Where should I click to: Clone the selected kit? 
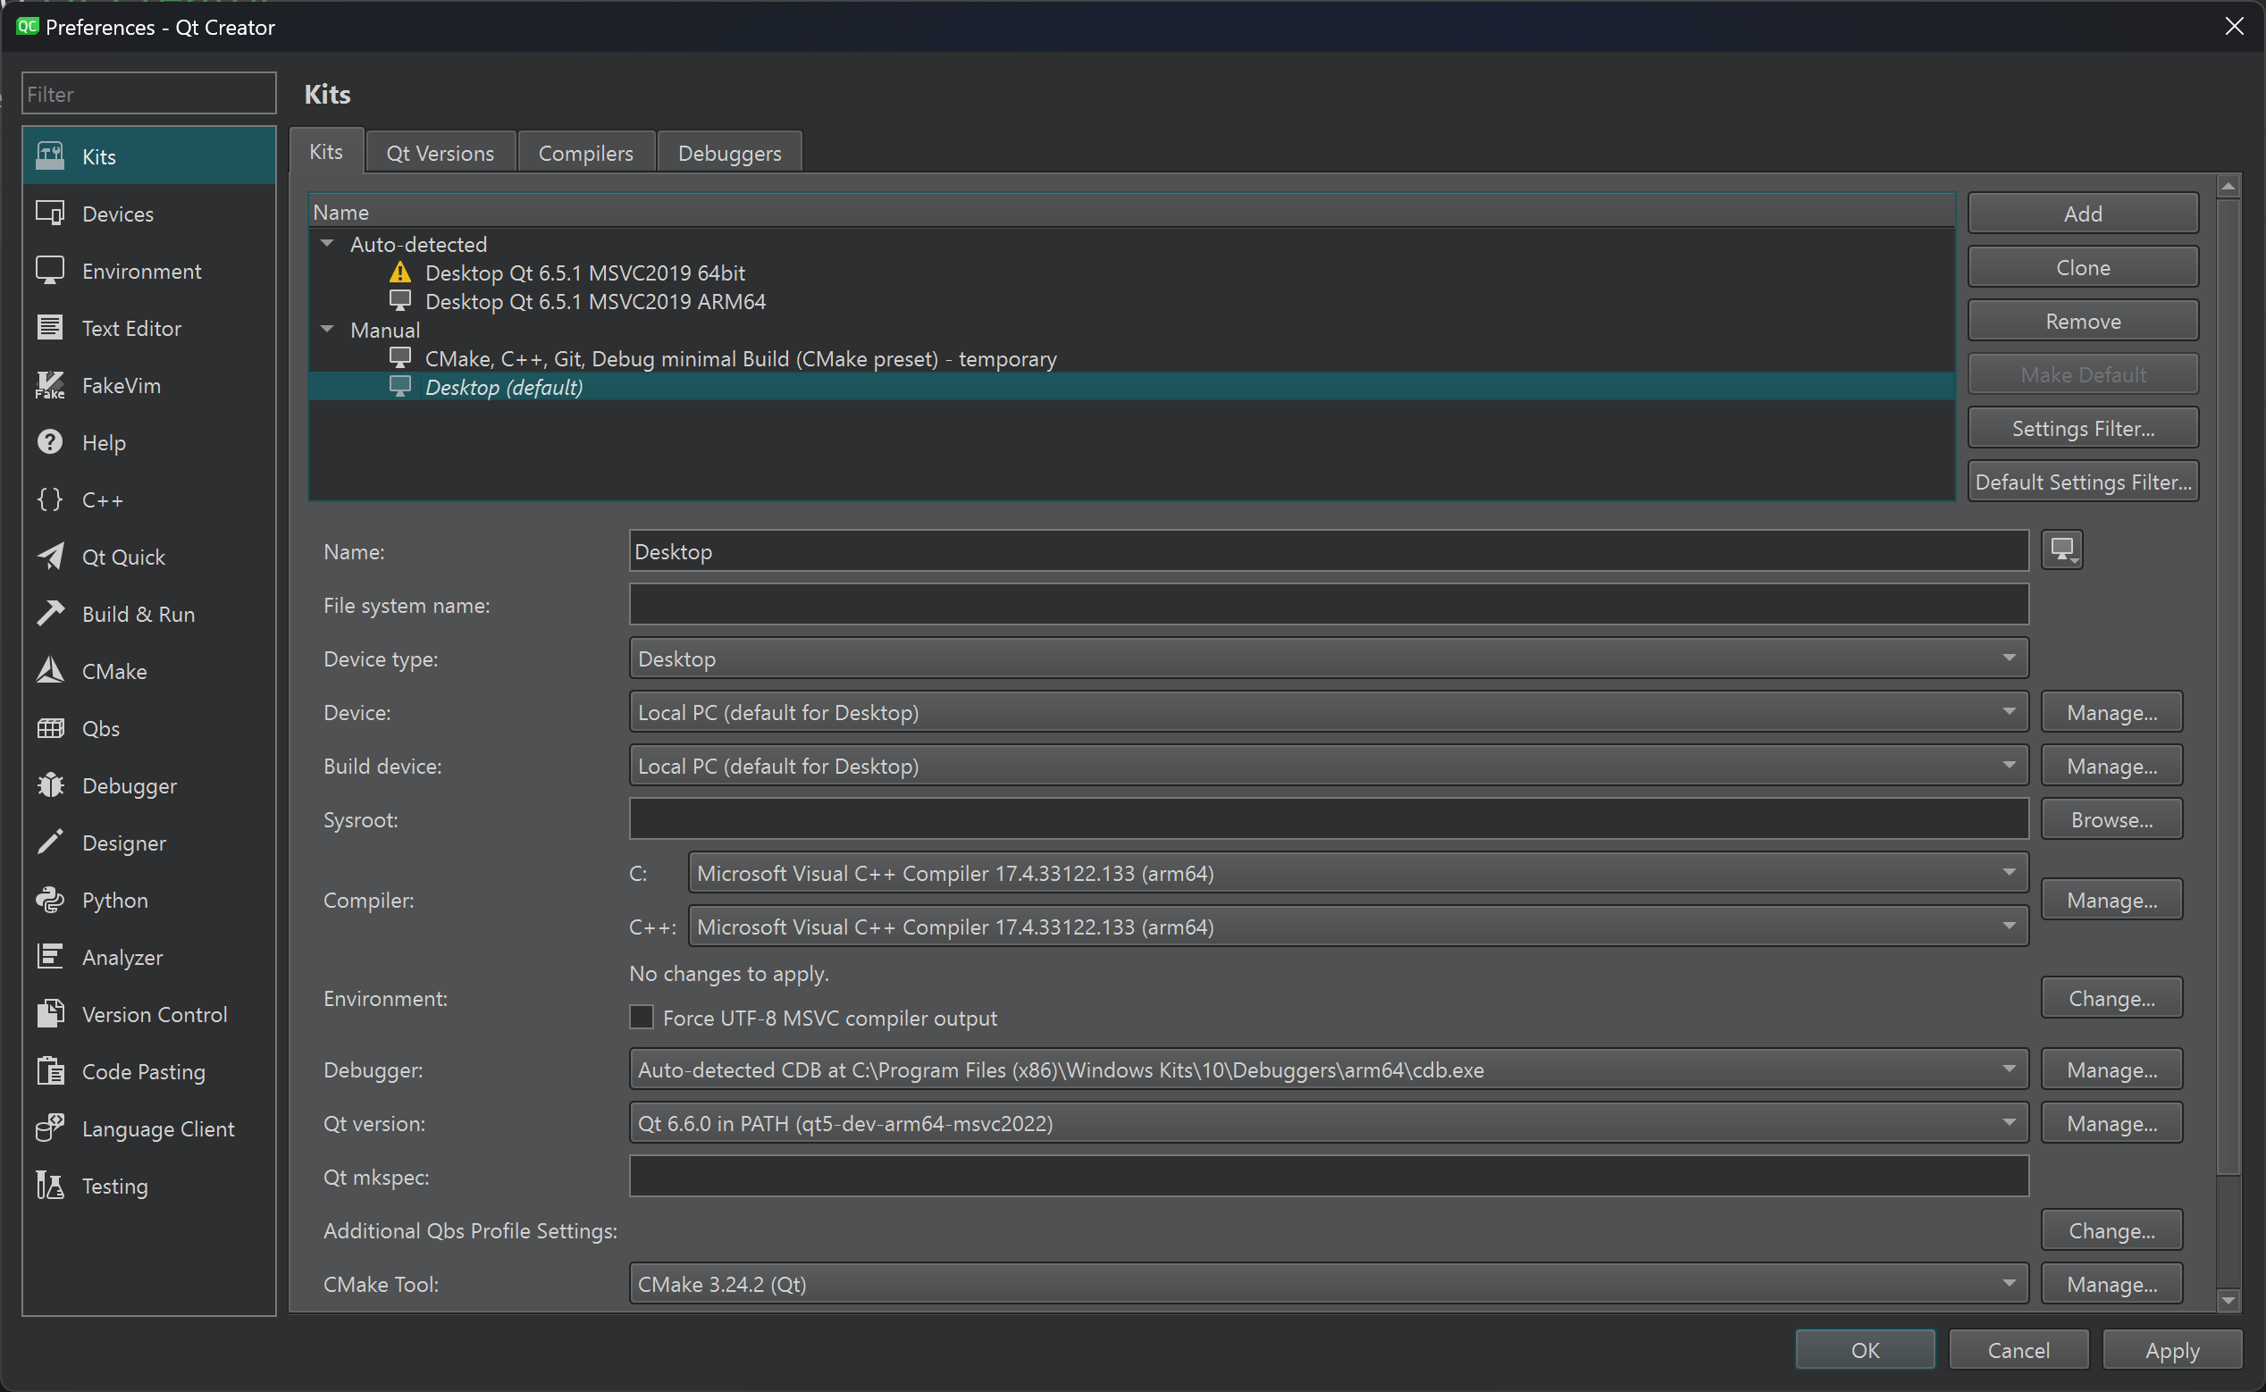pyautogui.click(x=2083, y=266)
